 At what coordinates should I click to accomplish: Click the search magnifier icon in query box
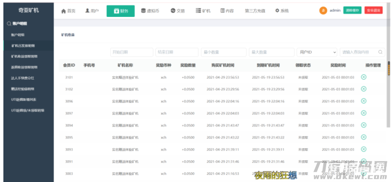click(x=380, y=52)
